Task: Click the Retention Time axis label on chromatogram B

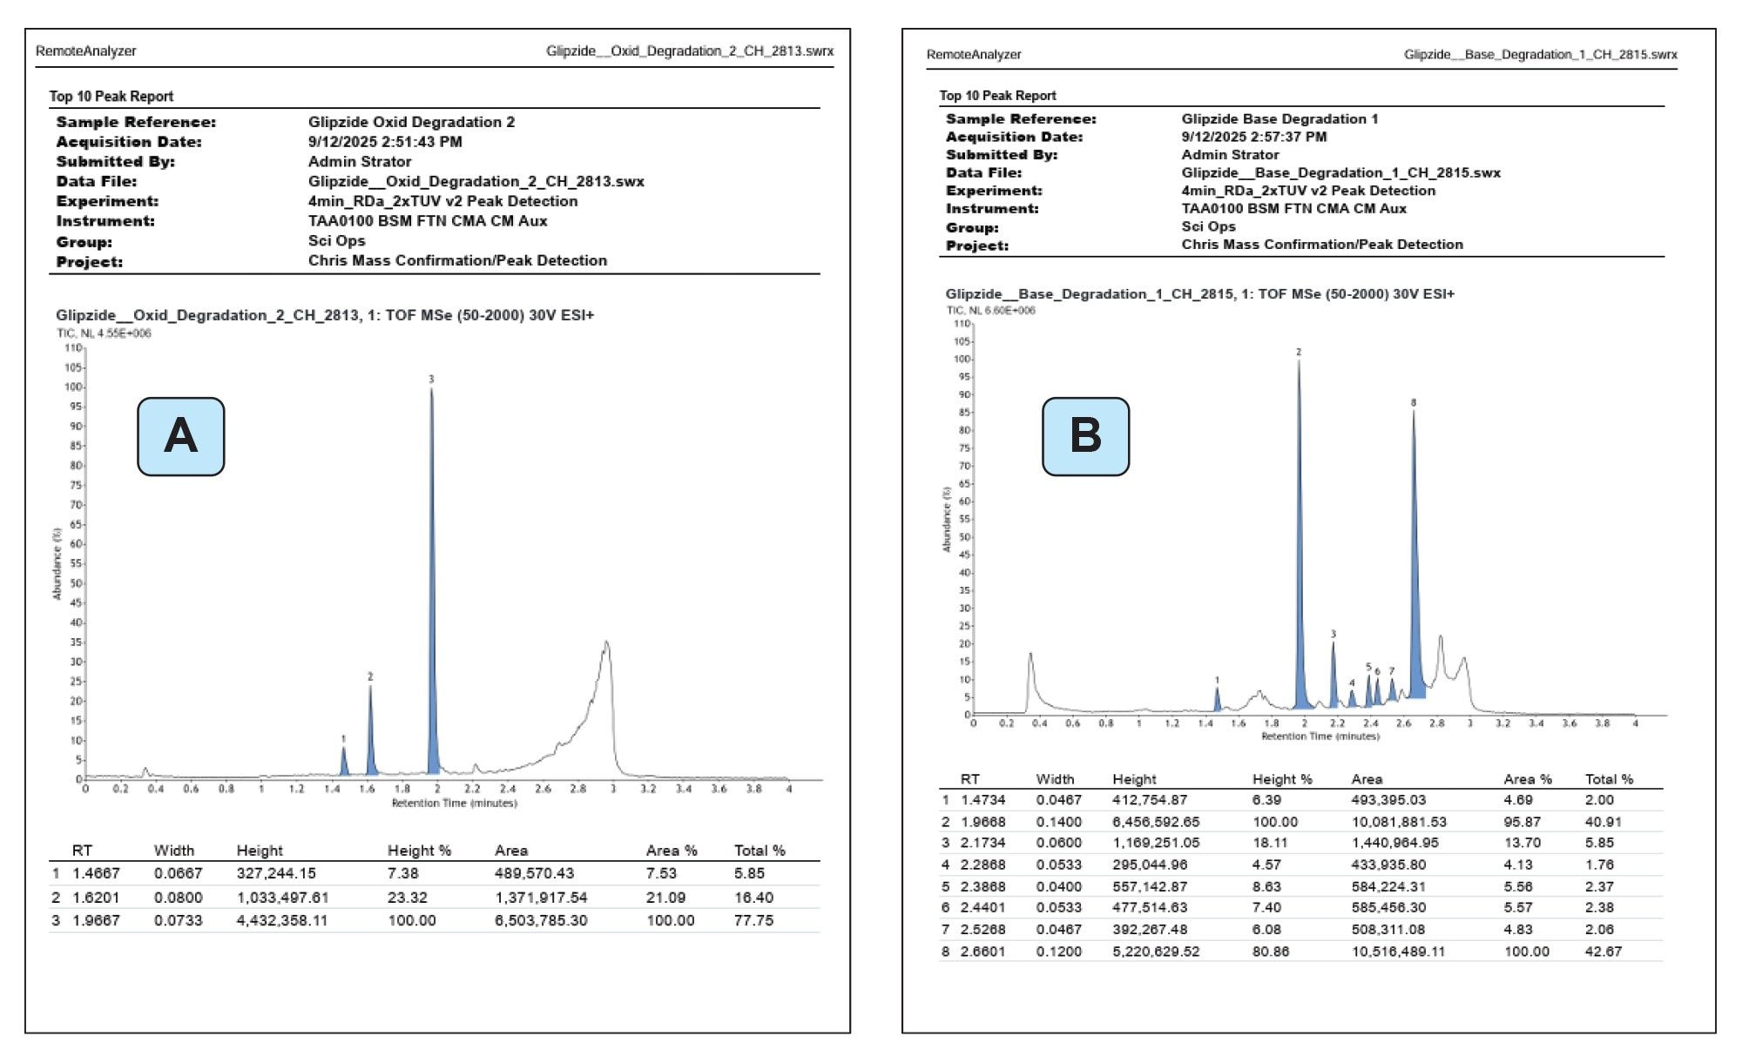Action: pos(1322,735)
